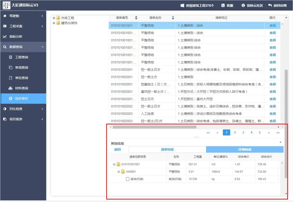Go to next page arrow
Screen dimensions: 293x202
[269, 133]
